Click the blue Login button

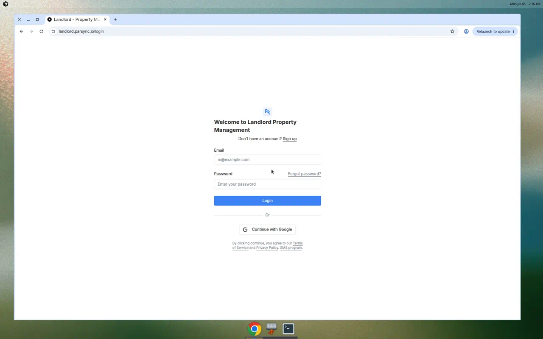[267, 201]
